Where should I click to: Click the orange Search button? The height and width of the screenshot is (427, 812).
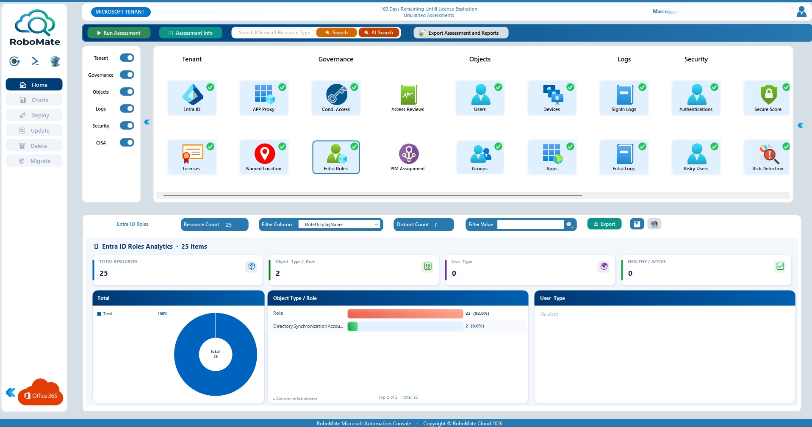336,33
